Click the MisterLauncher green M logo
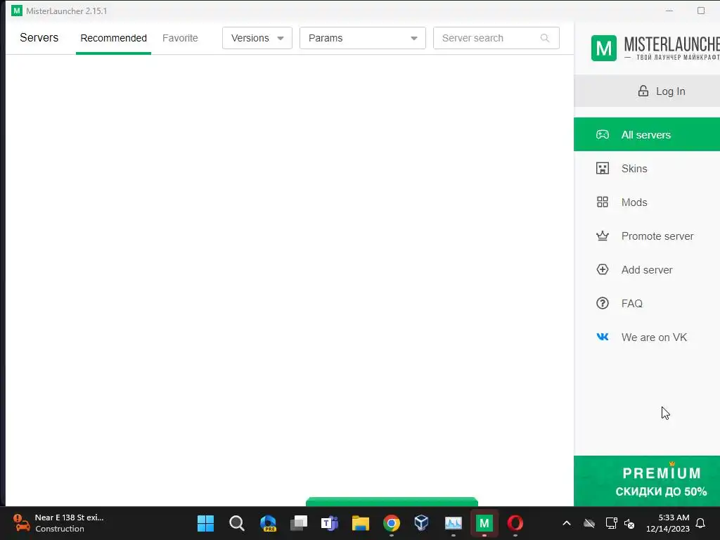This screenshot has width=720, height=540. [x=604, y=49]
